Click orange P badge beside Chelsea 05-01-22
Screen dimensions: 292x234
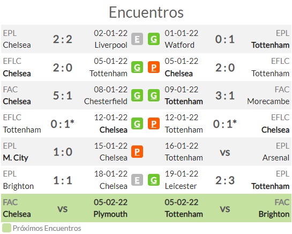pyautogui.click(x=154, y=67)
